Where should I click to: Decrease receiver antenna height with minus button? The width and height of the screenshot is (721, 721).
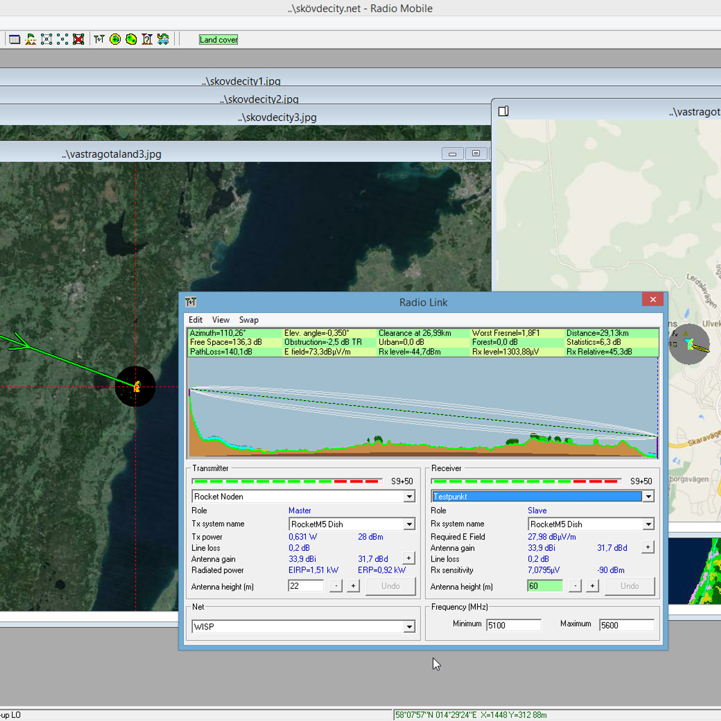(575, 586)
